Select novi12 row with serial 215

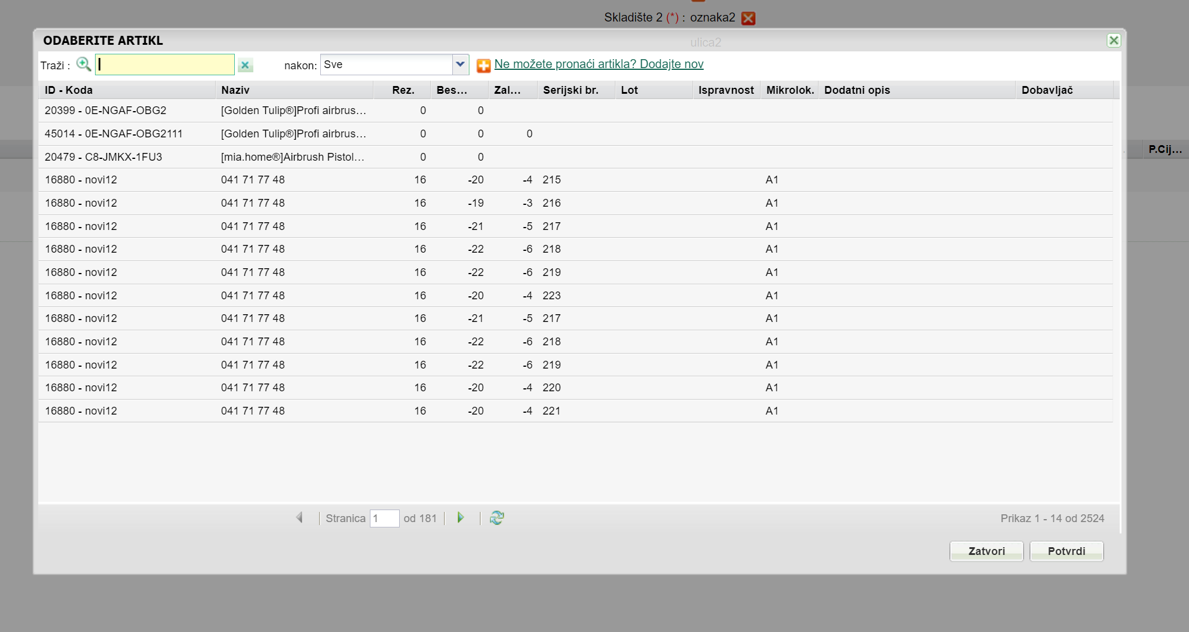click(x=575, y=180)
